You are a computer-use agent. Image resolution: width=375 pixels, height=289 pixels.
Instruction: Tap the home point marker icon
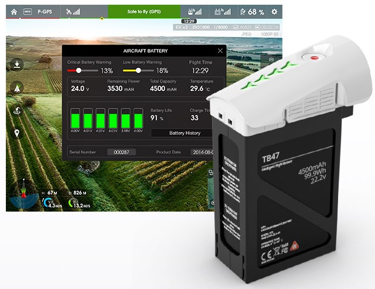[17, 132]
